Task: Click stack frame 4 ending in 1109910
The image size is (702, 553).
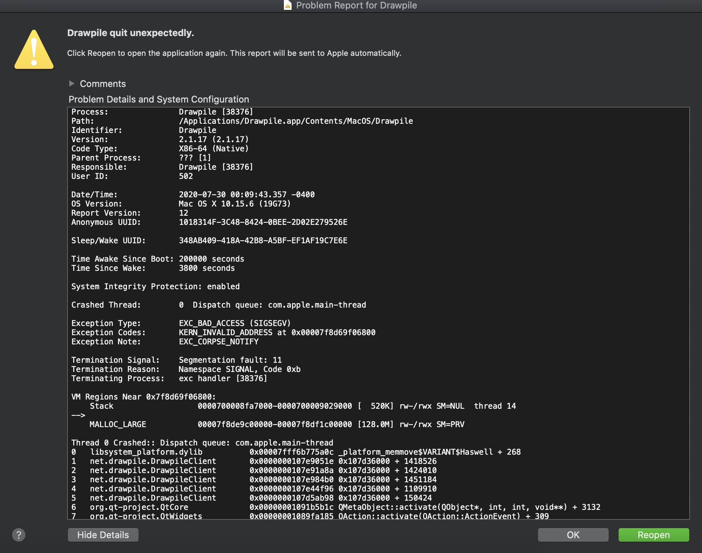Action: click(254, 489)
